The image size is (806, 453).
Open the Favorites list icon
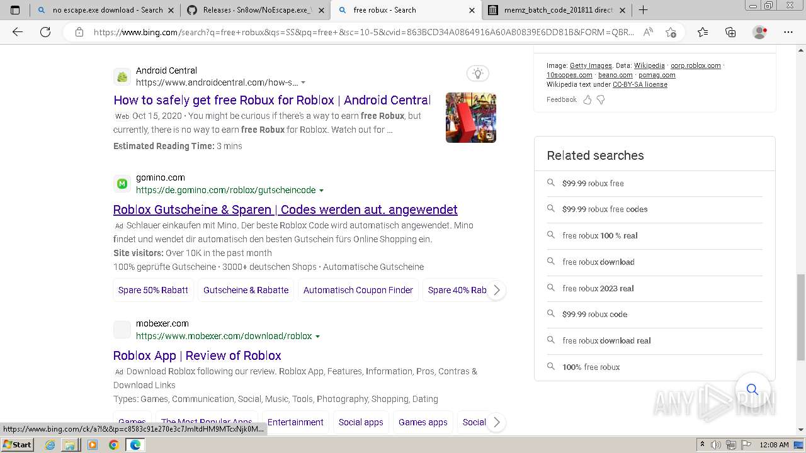coord(703,32)
